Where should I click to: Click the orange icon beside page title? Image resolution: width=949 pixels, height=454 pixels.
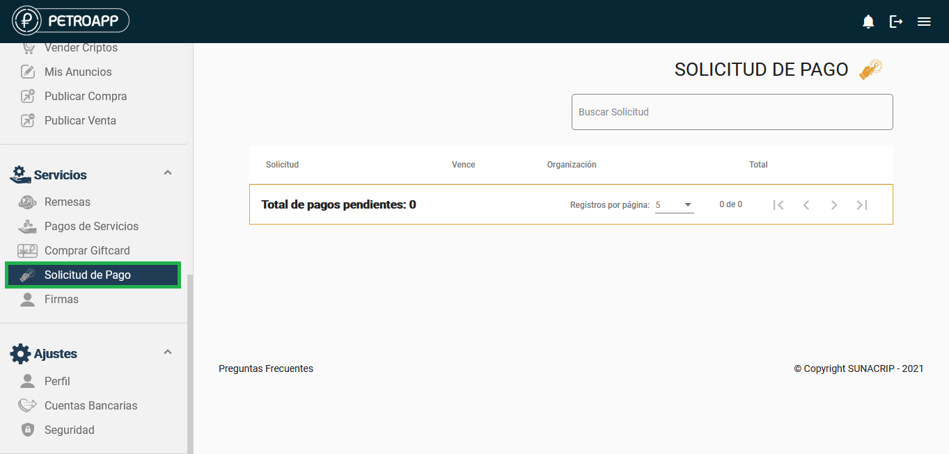click(870, 70)
